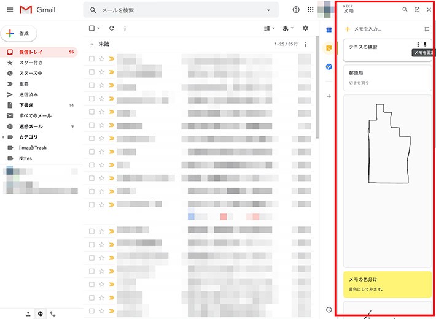Click the search magnifier icon in mail search

click(93, 10)
